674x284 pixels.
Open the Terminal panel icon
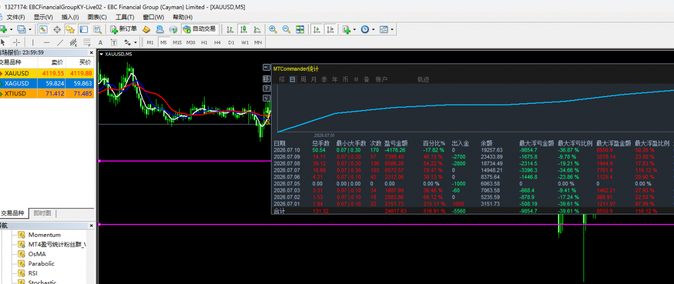[83, 29]
